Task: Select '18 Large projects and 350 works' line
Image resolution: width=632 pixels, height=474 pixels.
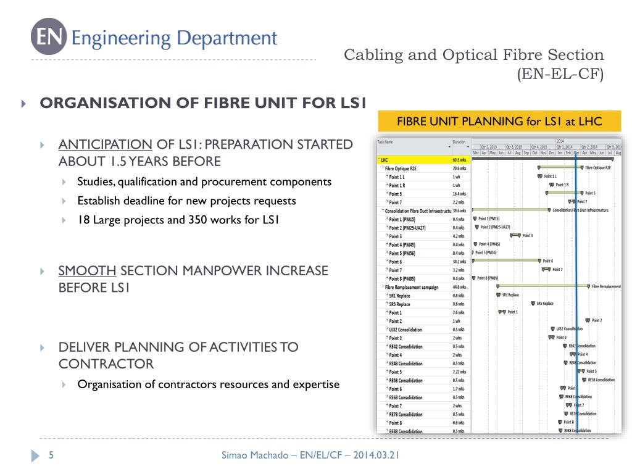Action: 178,220
